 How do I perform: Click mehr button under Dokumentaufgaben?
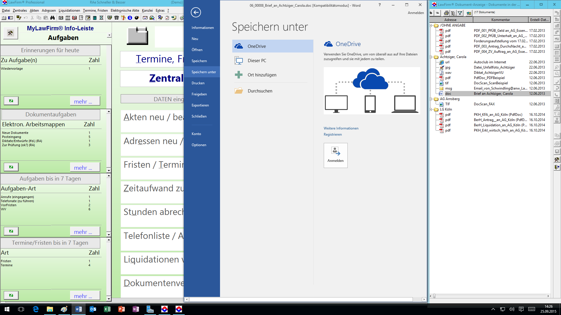click(85, 168)
